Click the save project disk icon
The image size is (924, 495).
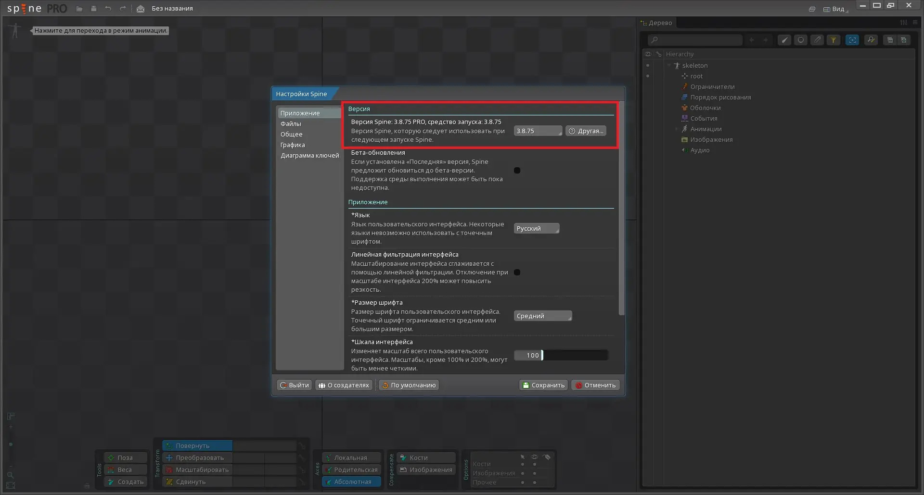(94, 9)
